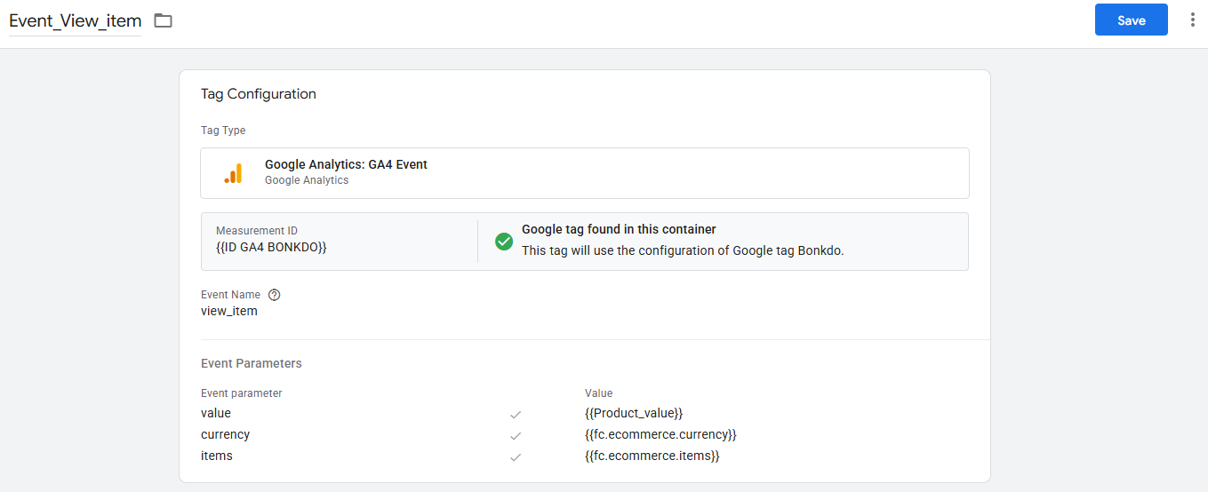Click the Event Parameters section heading
Screen dimensions: 1208x492
(x=252, y=363)
